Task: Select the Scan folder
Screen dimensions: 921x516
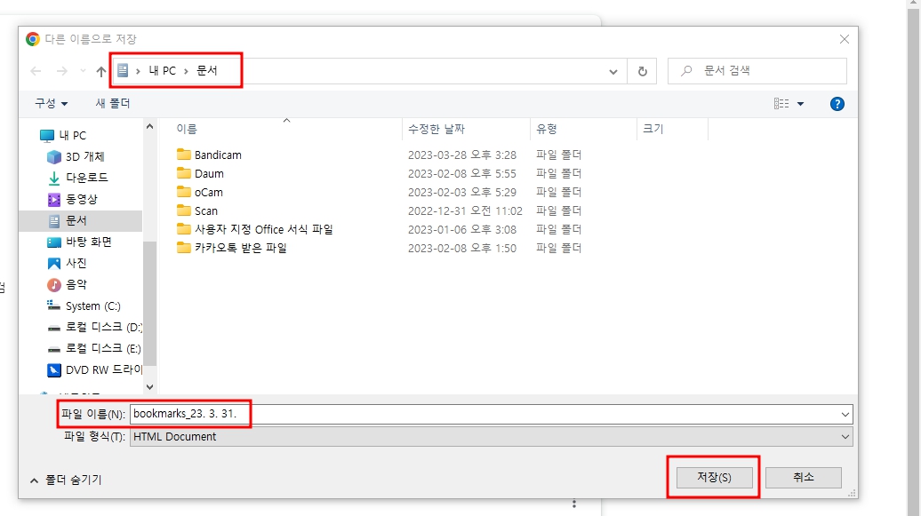Action: [197, 210]
